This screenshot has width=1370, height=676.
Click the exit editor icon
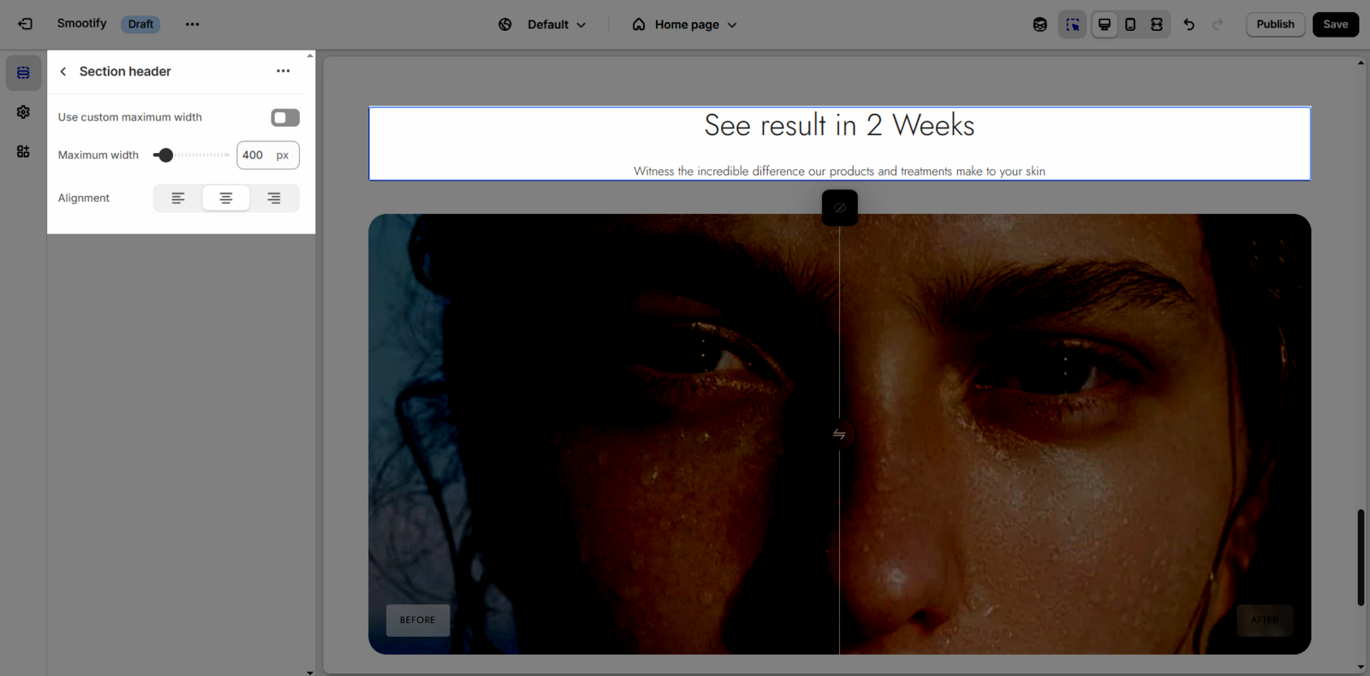(25, 24)
